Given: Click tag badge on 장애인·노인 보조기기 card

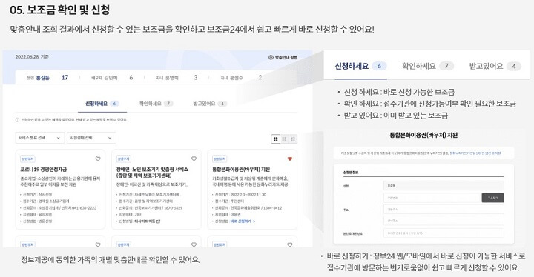Looking at the screenshot, I should [124, 159].
